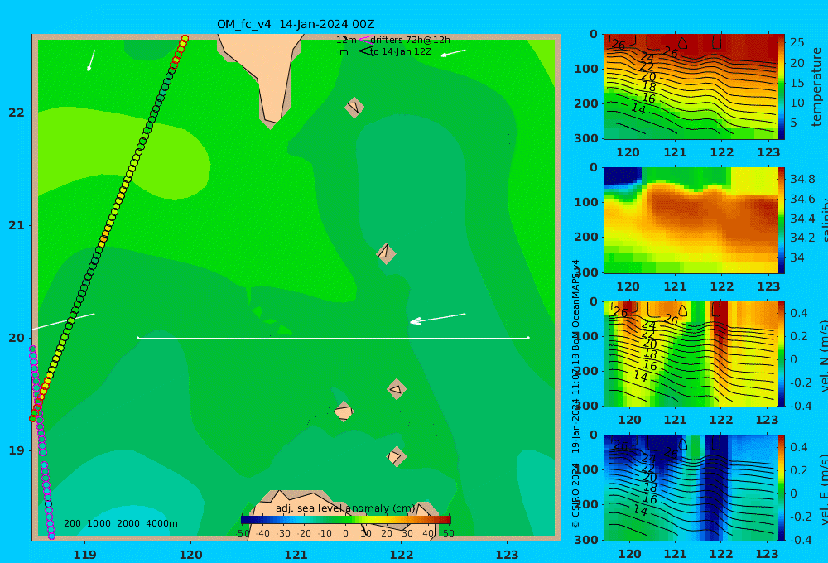Click the '© CSIRO 2024' copyright text
Viewport: 828px width, 563px height.
(x=575, y=496)
